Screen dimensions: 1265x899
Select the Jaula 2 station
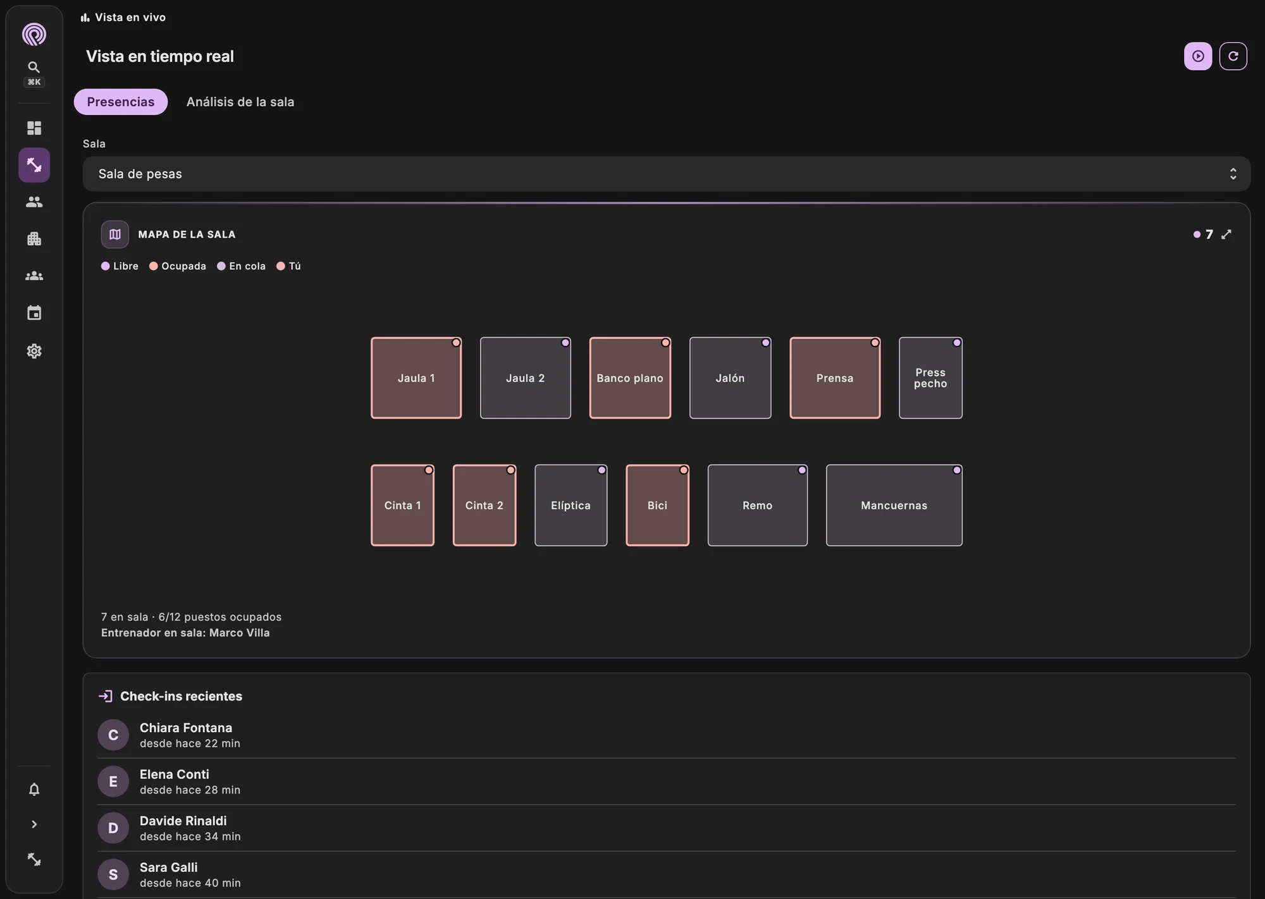point(525,378)
